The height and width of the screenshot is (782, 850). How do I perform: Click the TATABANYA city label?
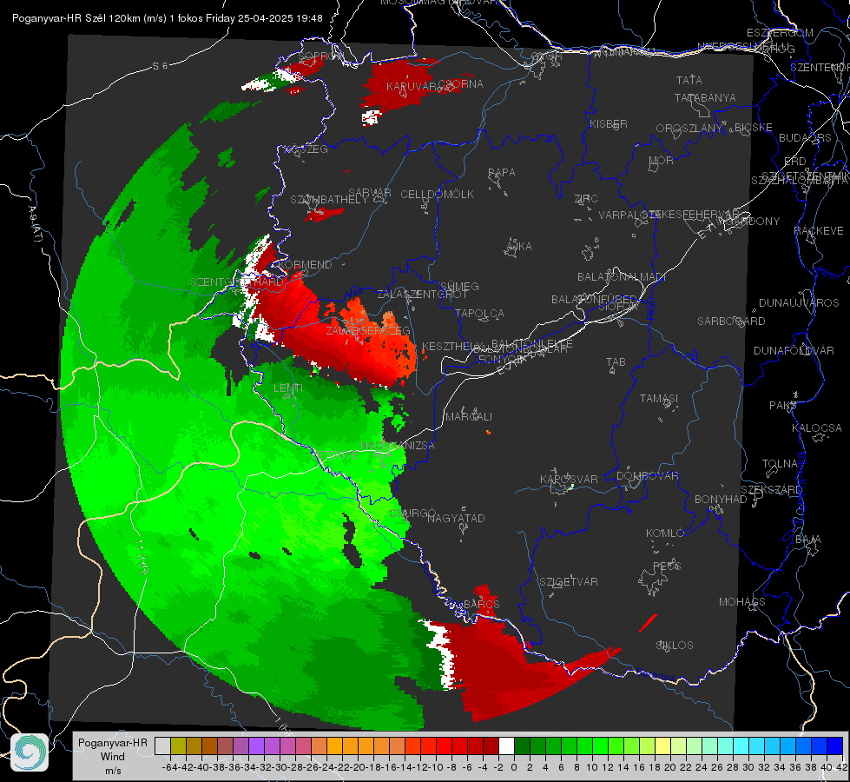[x=705, y=97]
